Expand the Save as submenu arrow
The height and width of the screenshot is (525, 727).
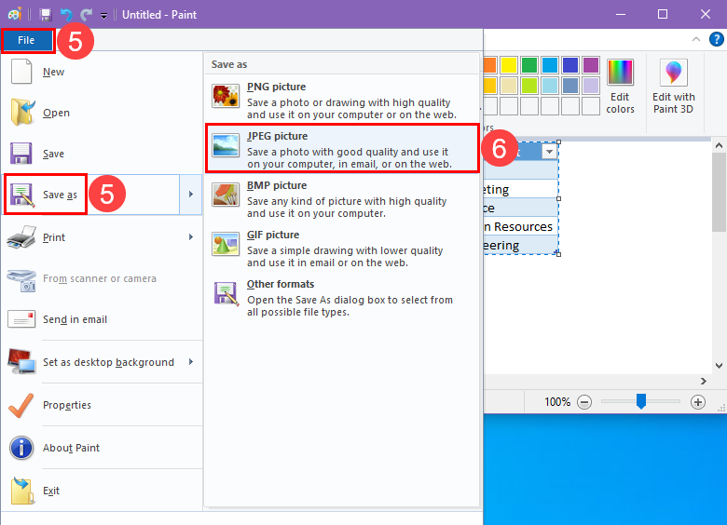pyautogui.click(x=191, y=195)
